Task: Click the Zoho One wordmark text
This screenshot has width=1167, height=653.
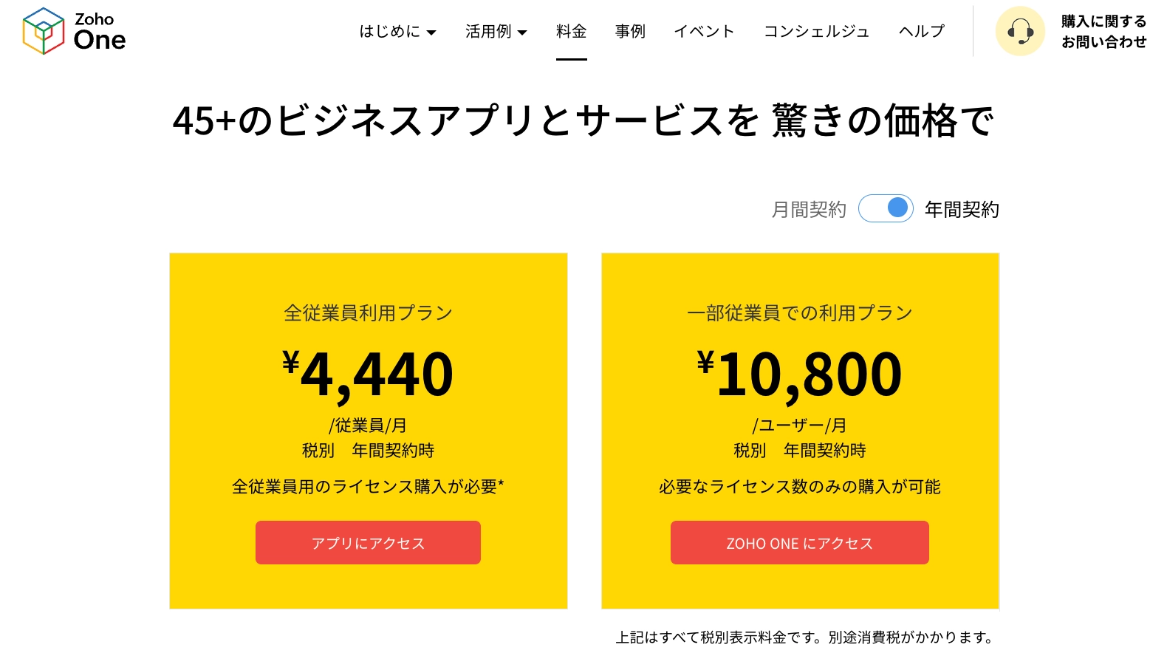Action: pos(100,31)
